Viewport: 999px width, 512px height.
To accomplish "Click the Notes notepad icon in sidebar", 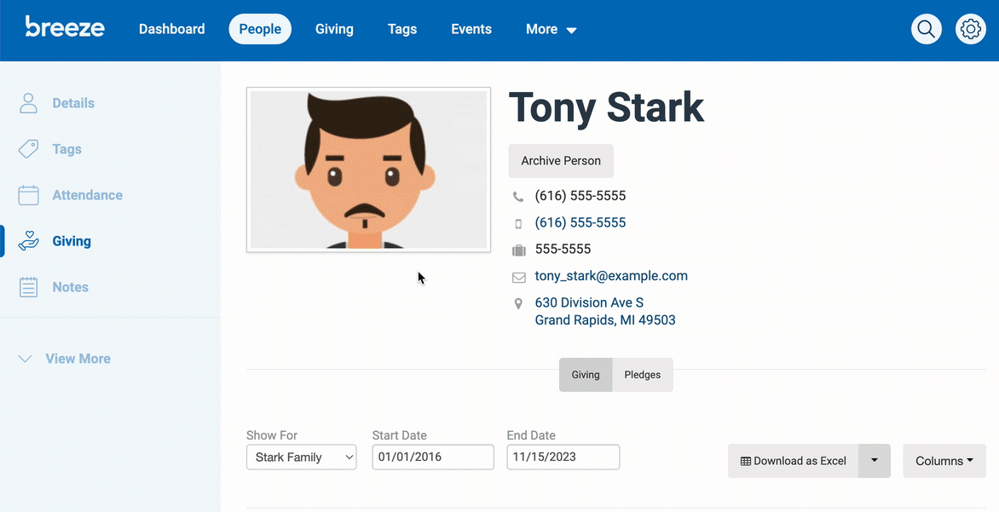I will (28, 287).
